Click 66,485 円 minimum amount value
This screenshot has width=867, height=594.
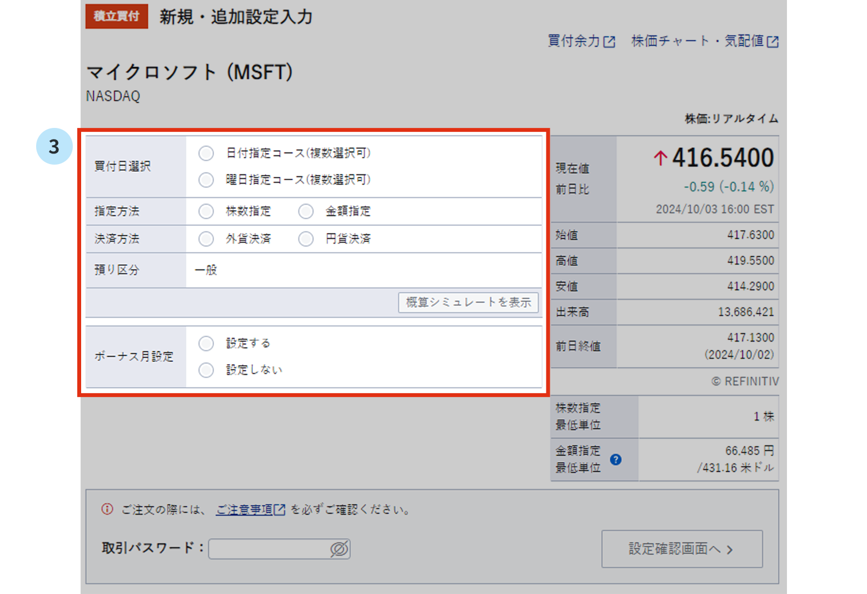tap(749, 451)
